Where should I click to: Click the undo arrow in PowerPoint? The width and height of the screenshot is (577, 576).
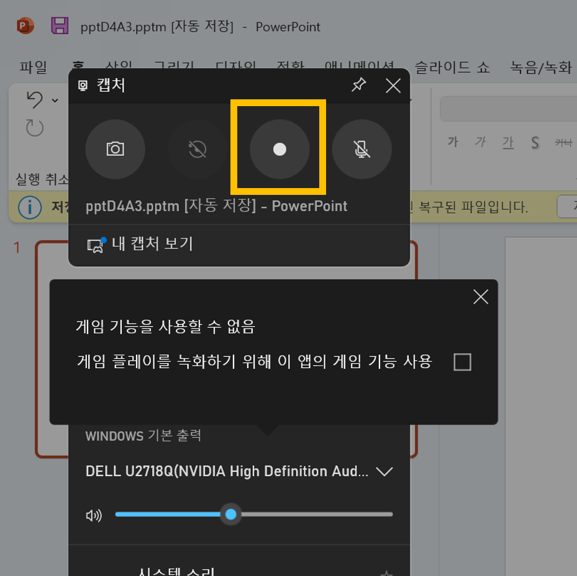click(35, 100)
